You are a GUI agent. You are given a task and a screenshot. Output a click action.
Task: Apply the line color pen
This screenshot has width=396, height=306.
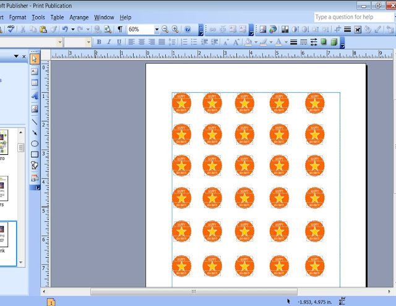(x=264, y=42)
